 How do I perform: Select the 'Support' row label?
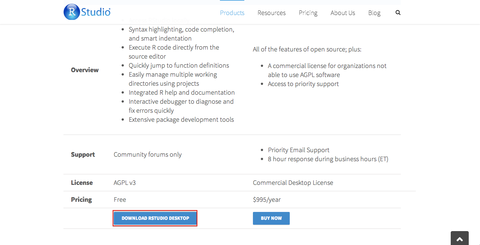coord(83,154)
